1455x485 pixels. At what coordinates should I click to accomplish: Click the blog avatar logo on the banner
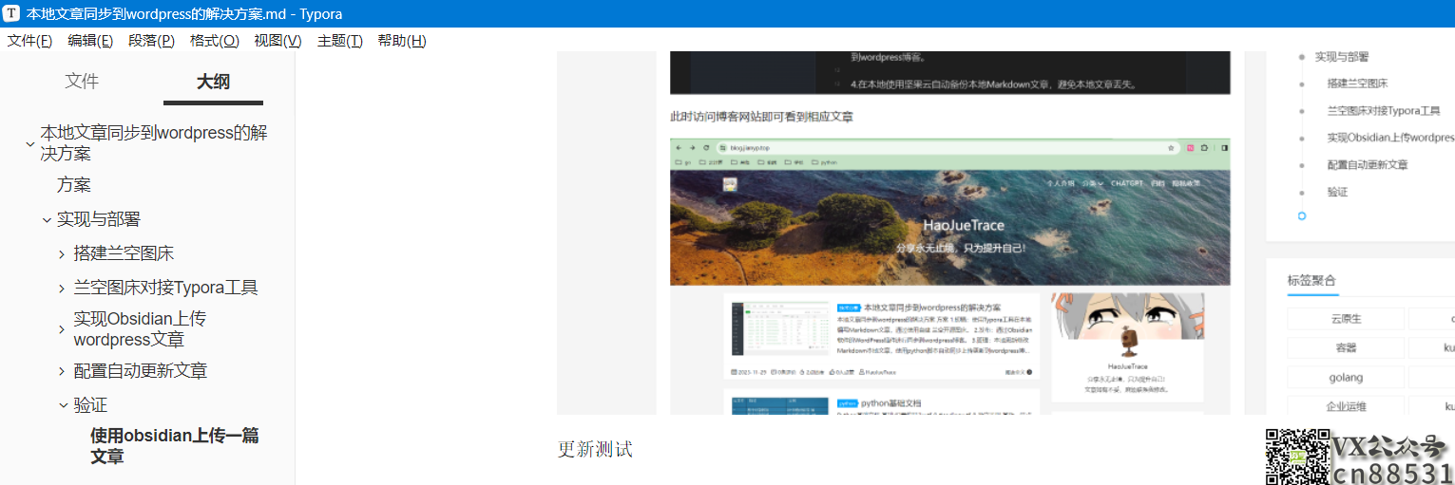tap(730, 185)
